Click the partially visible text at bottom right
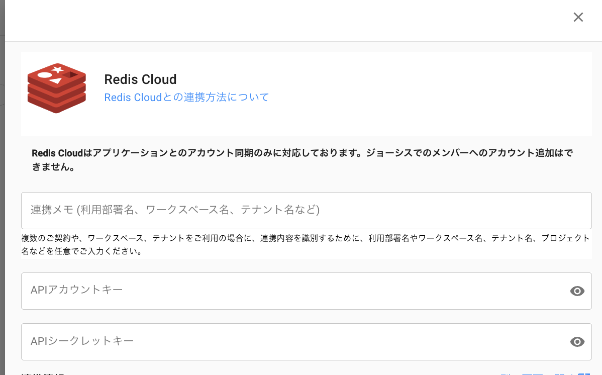Image resolution: width=602 pixels, height=375 pixels. click(538, 373)
